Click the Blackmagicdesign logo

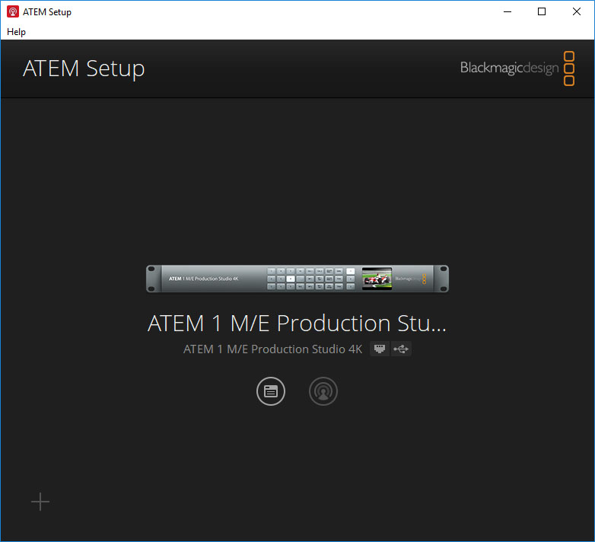(517, 69)
